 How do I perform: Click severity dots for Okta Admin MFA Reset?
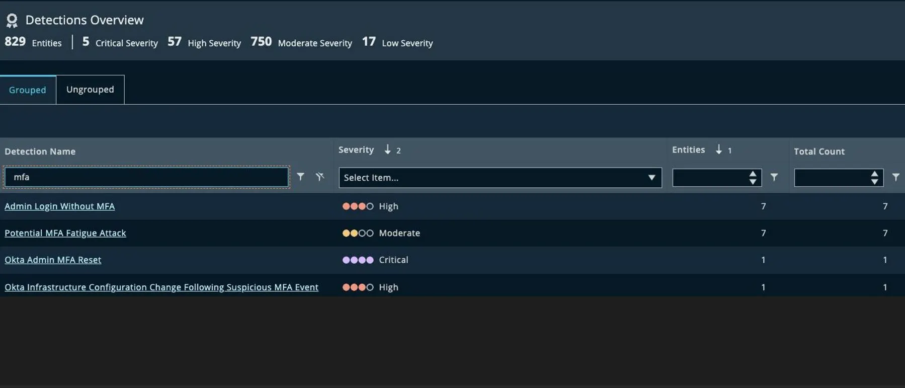coord(358,260)
